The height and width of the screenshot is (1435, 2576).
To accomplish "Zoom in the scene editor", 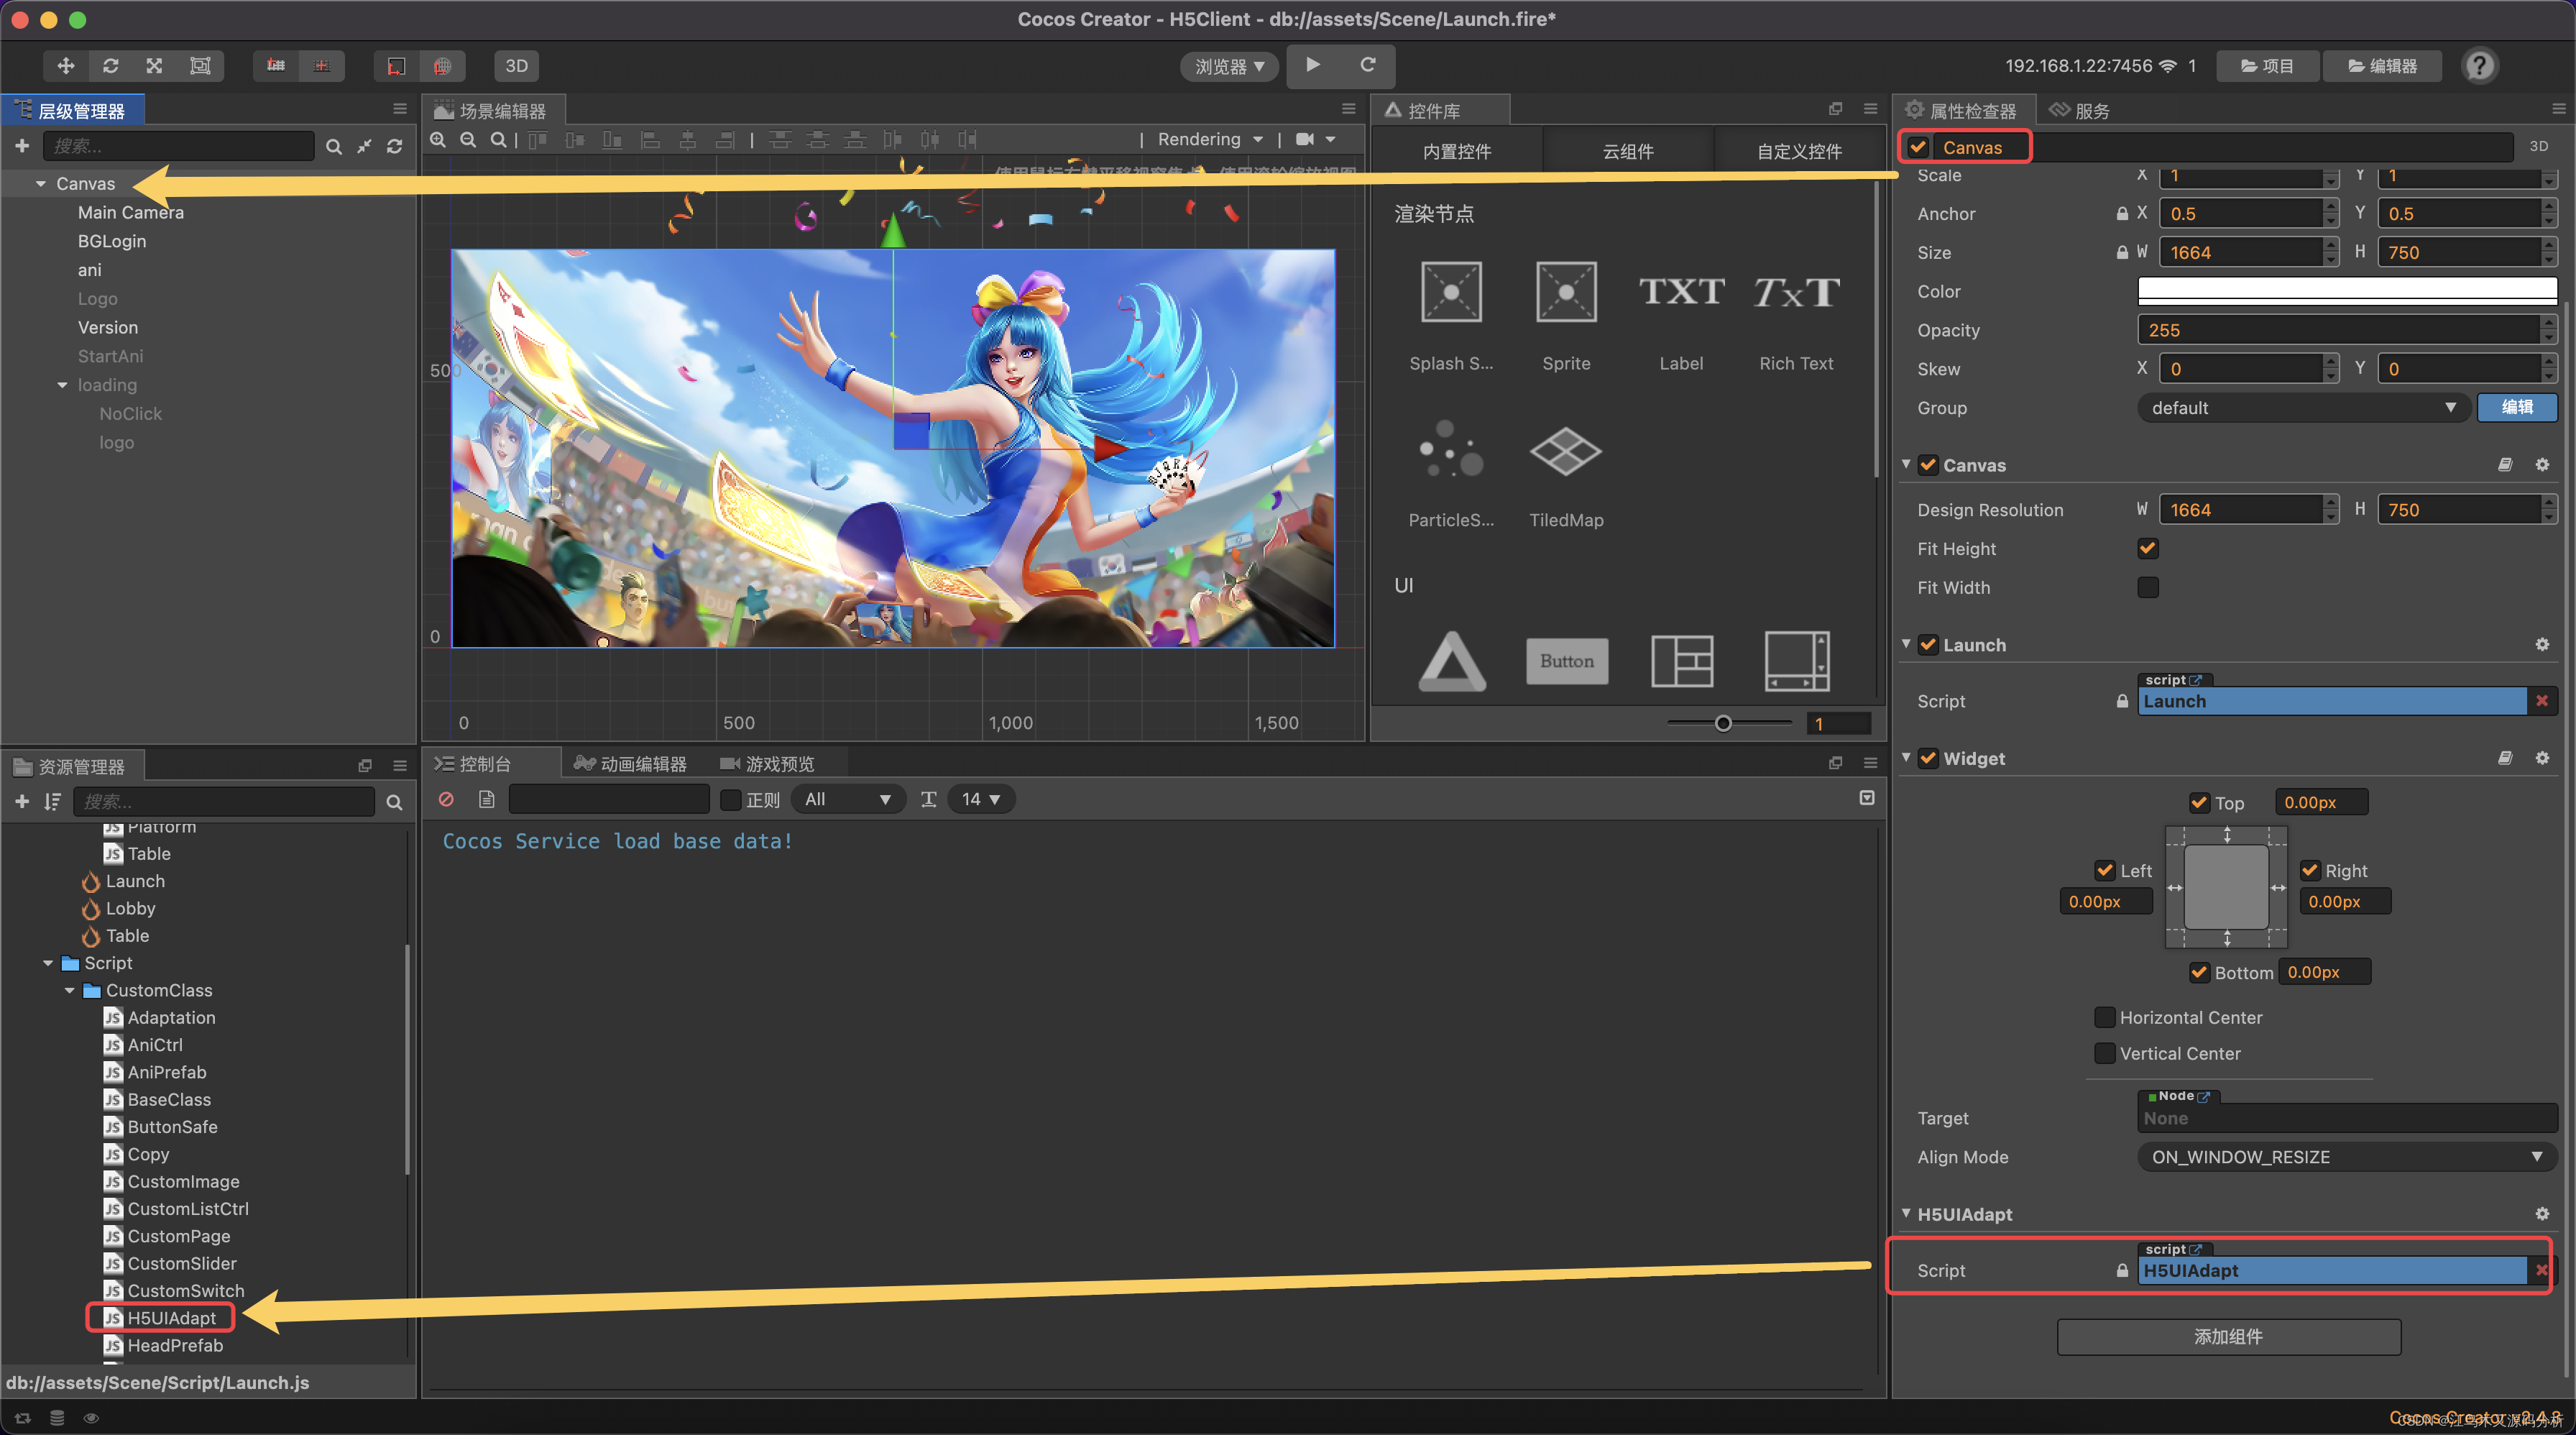I will point(438,140).
